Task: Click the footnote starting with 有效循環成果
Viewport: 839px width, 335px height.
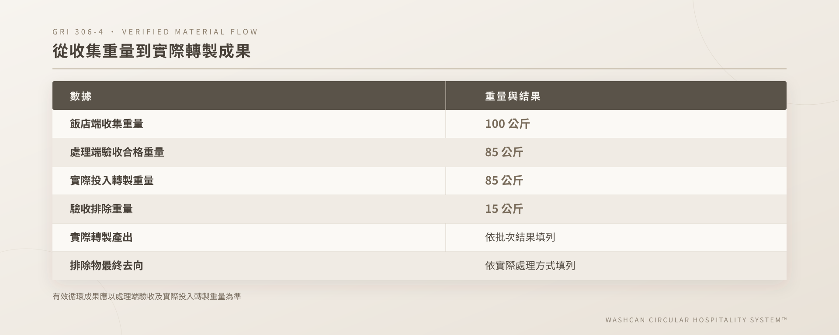Action: click(x=147, y=297)
